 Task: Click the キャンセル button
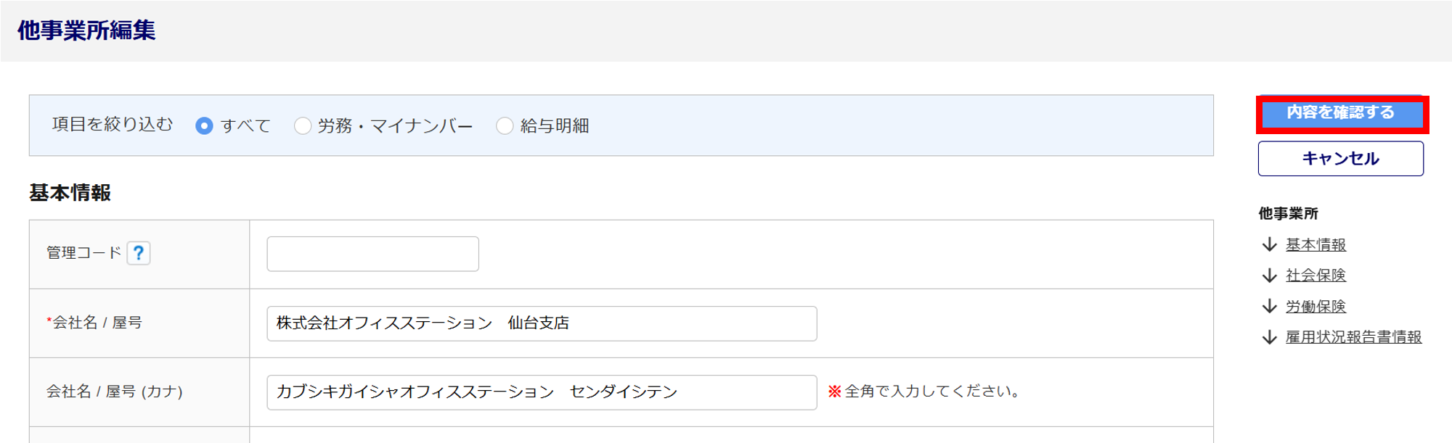[x=1340, y=158]
